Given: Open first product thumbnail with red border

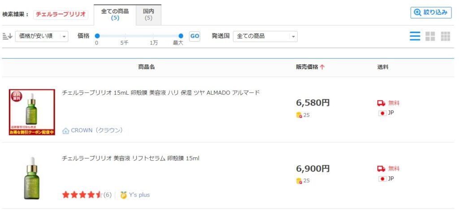Looking at the screenshot, I should (32, 112).
